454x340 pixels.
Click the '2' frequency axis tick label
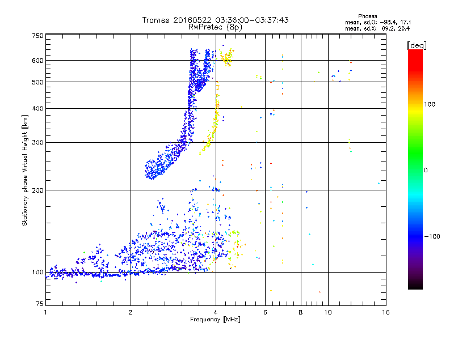click(x=131, y=312)
